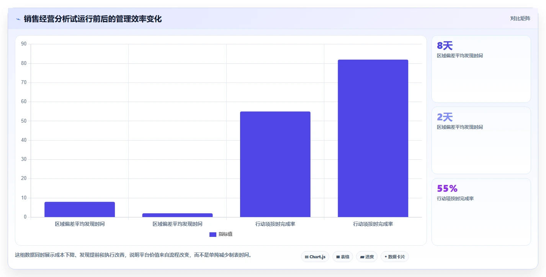Click the dashboard title 销售经营分析试运行前后的管理效率变化

tap(93, 19)
